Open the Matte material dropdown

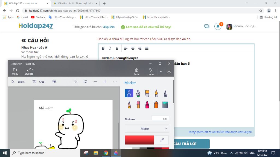[x=147, y=129]
